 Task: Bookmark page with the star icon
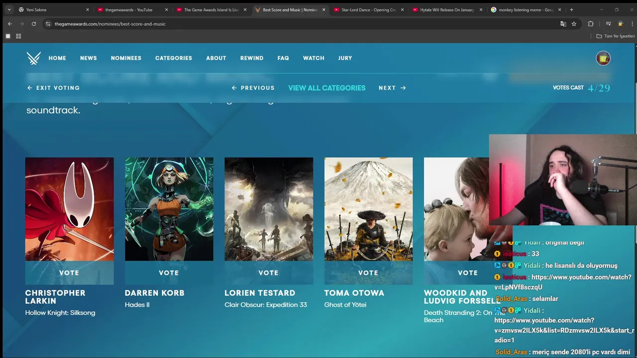point(574,24)
